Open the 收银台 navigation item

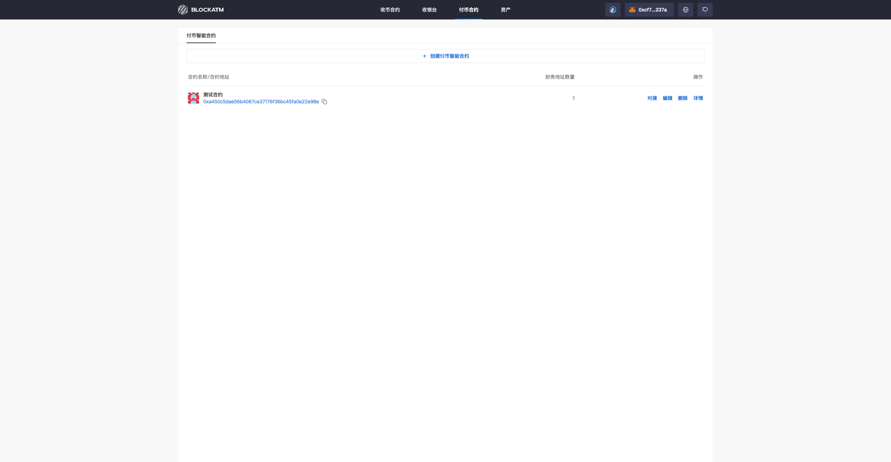(x=429, y=10)
